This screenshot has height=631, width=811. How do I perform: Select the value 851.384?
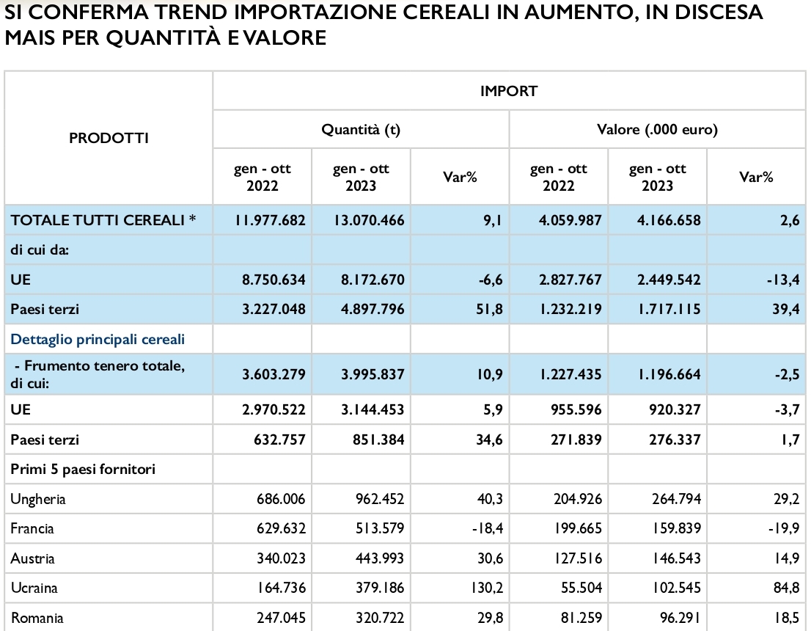coord(378,440)
